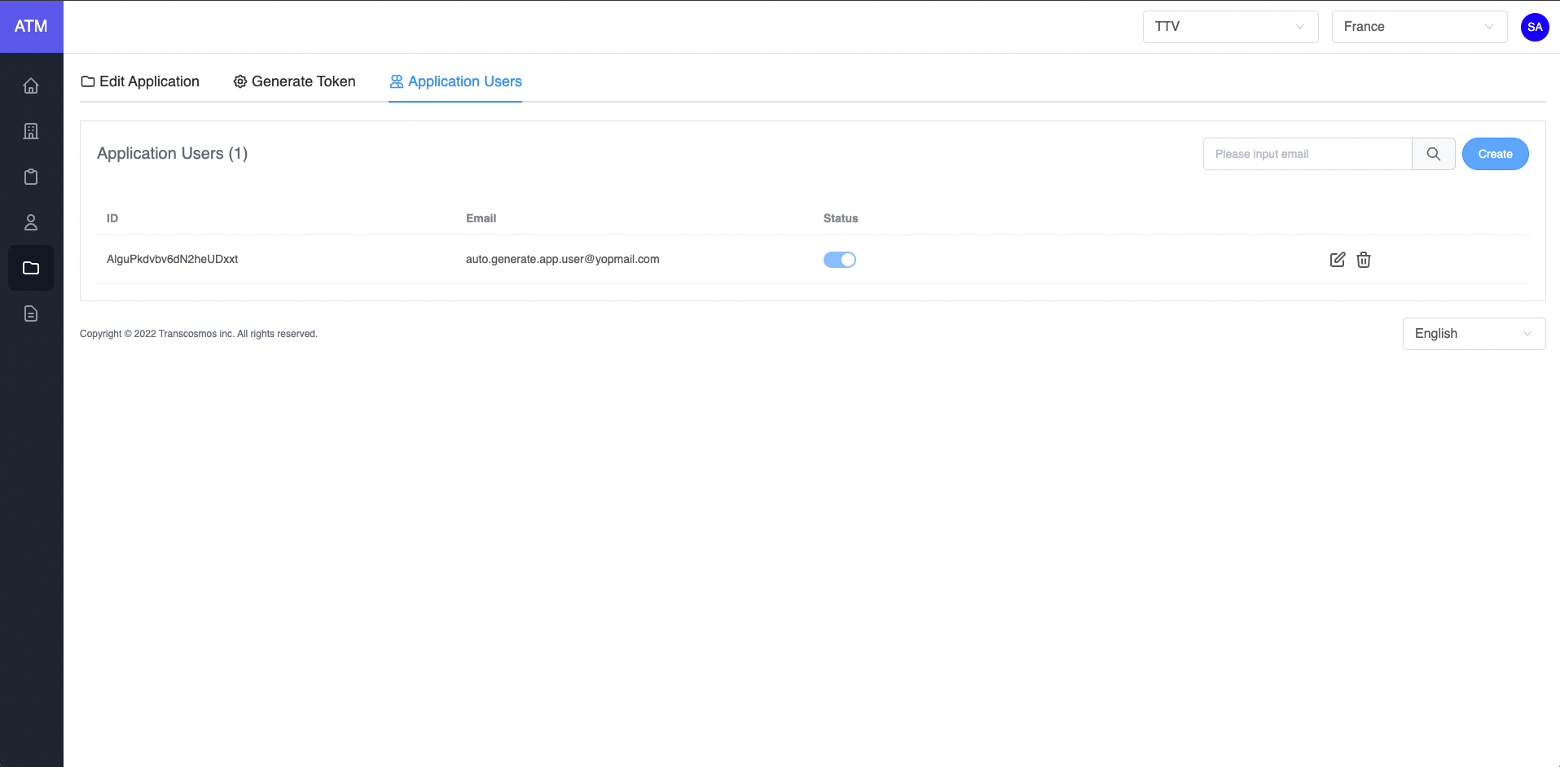
Task: Delete the application user via trash icon
Action: (1363, 260)
